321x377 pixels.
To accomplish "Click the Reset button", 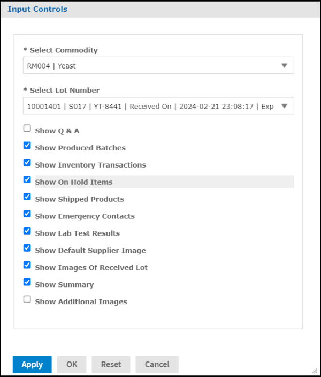I will click(111, 364).
